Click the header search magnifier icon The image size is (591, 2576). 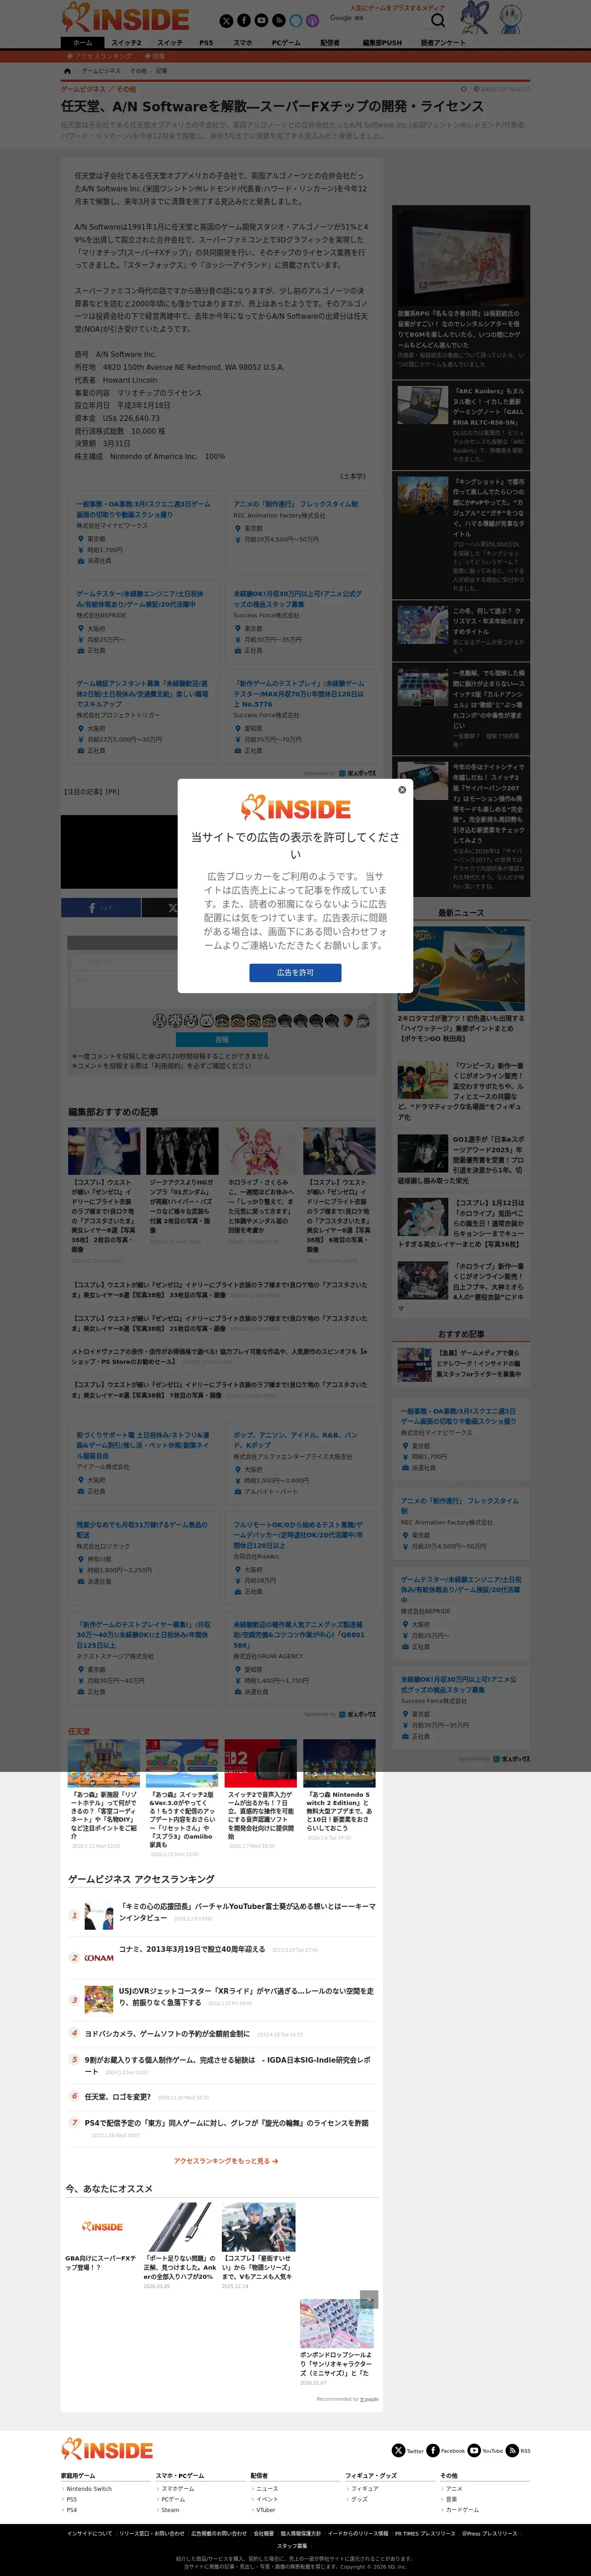(x=438, y=20)
